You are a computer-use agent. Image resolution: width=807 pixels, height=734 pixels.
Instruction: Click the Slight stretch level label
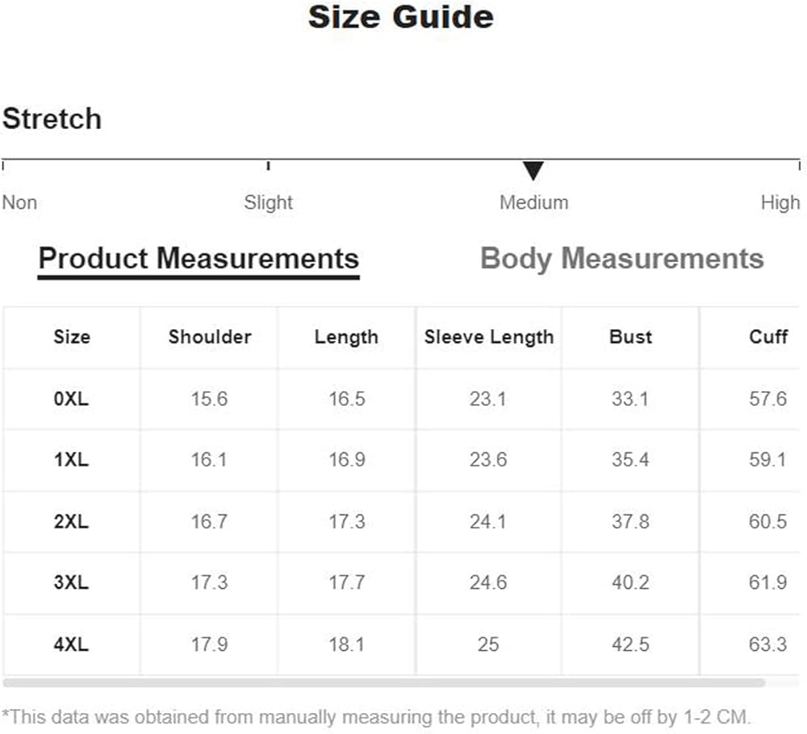click(268, 202)
